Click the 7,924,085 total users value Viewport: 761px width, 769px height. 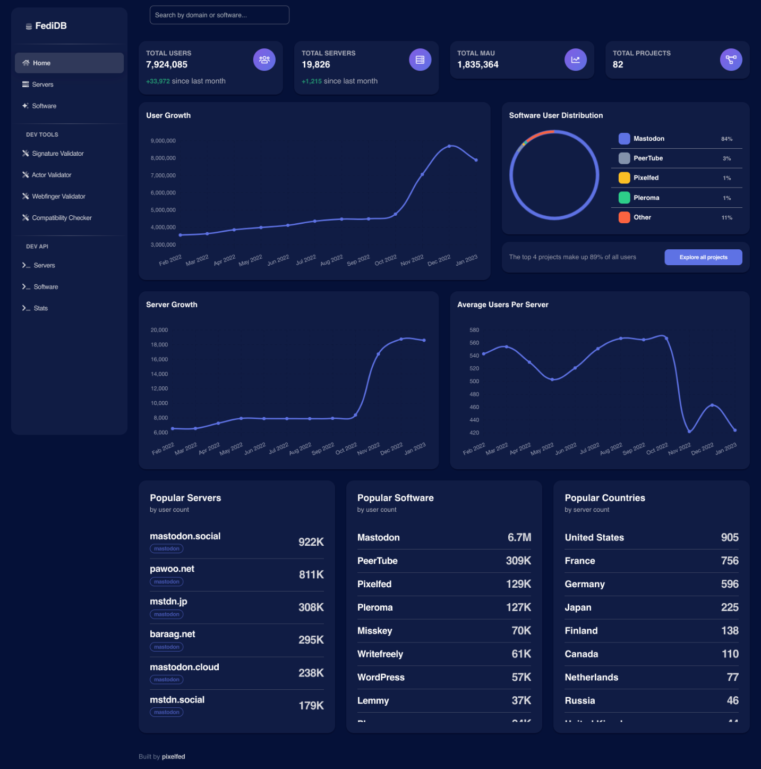[167, 65]
